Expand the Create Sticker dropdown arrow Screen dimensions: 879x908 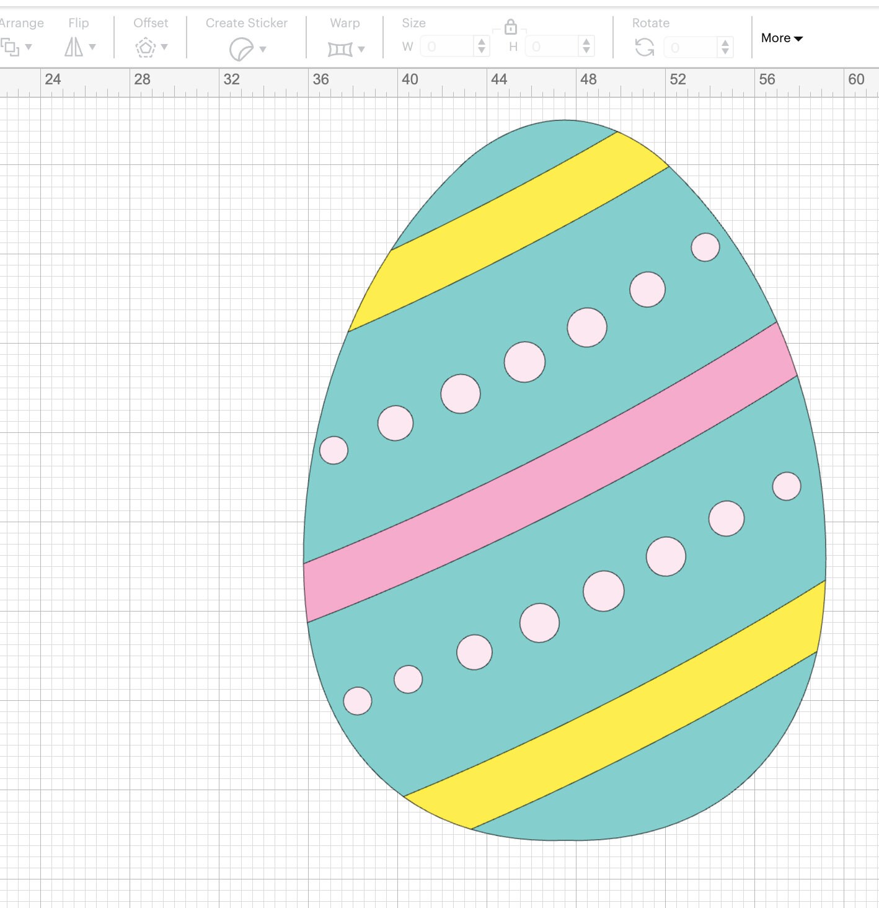(263, 49)
